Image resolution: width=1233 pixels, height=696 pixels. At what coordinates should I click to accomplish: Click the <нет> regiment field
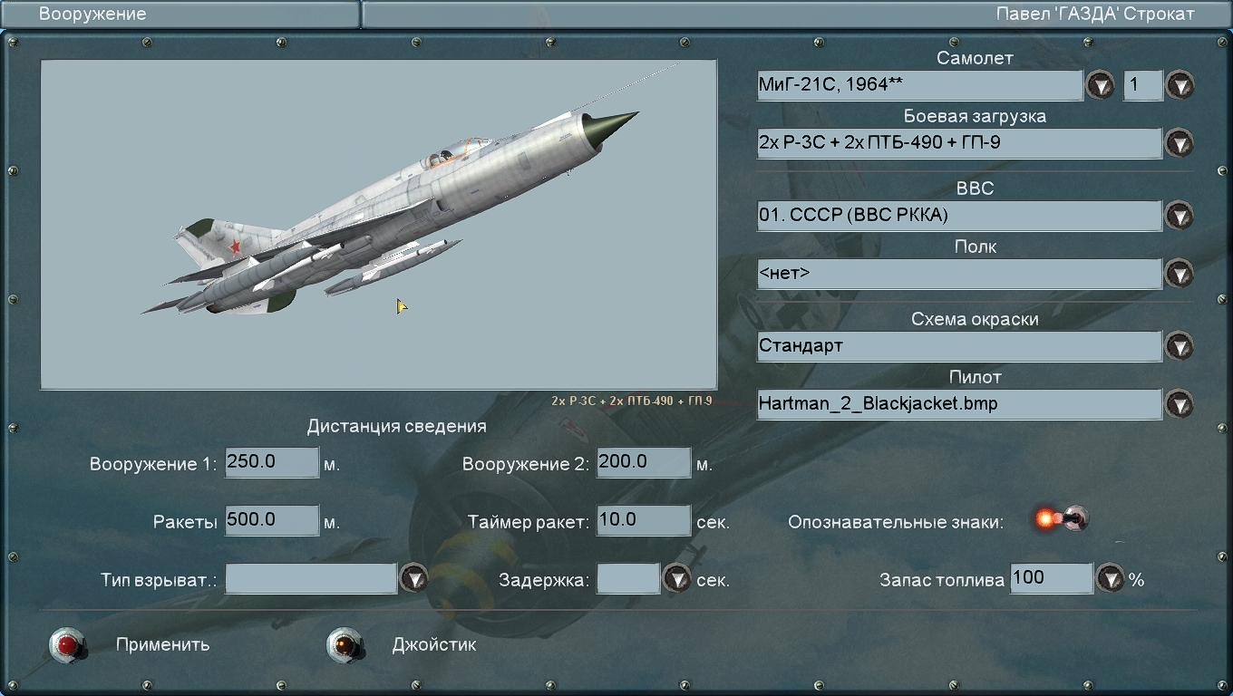959,274
